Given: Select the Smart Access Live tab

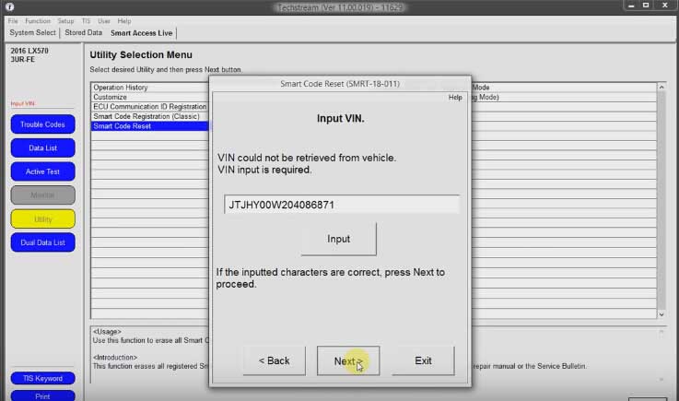Looking at the screenshot, I should (x=141, y=32).
